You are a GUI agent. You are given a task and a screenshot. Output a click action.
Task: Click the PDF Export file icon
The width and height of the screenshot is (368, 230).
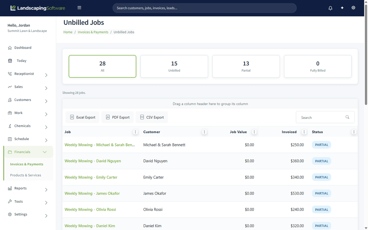[108, 117]
